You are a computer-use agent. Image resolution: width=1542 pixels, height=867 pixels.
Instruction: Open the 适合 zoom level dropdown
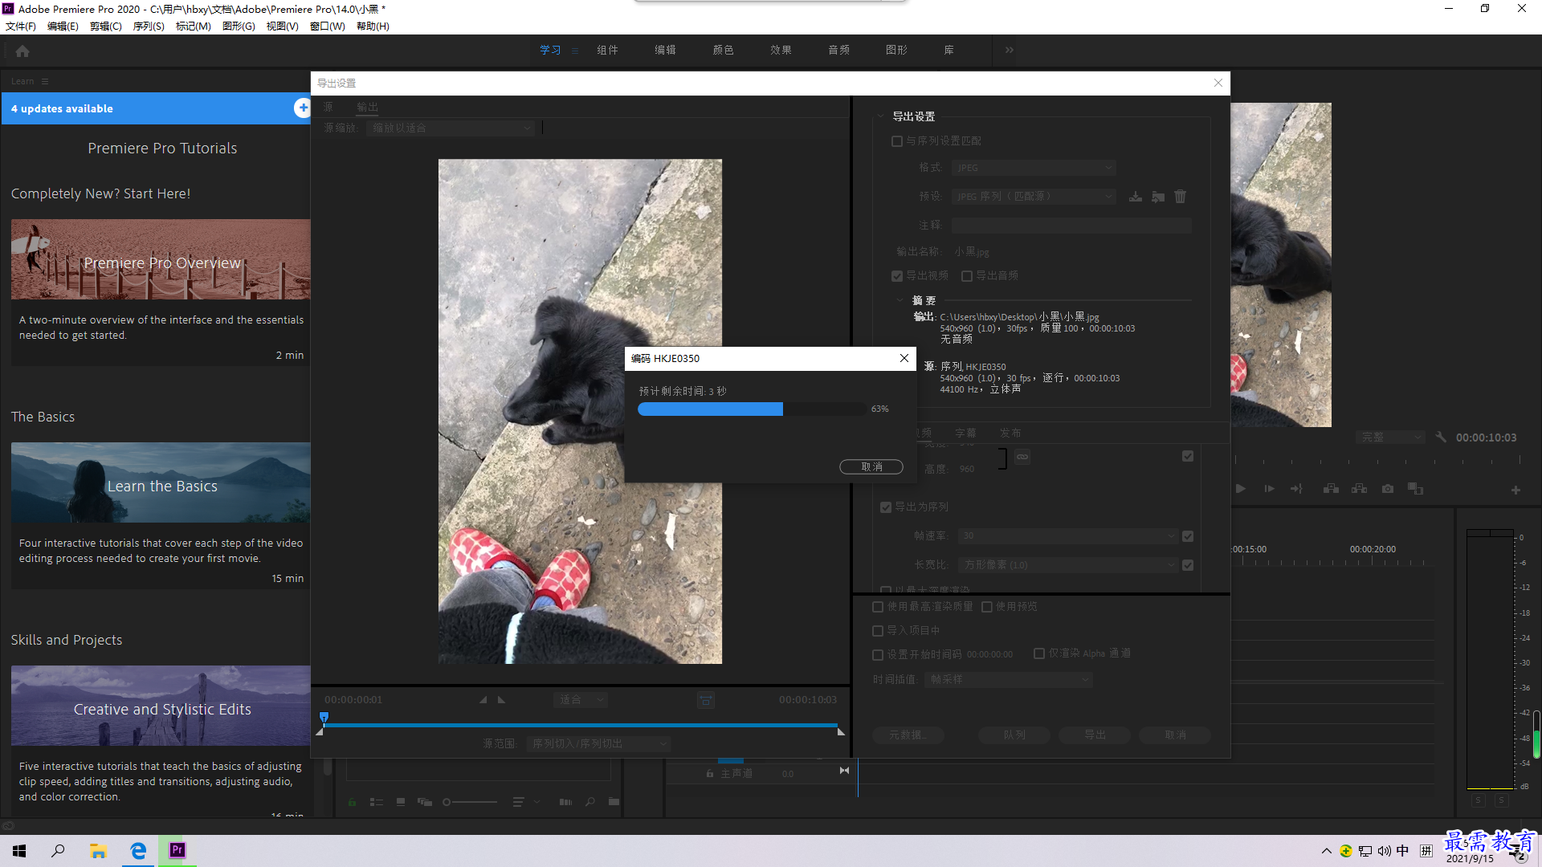click(581, 700)
